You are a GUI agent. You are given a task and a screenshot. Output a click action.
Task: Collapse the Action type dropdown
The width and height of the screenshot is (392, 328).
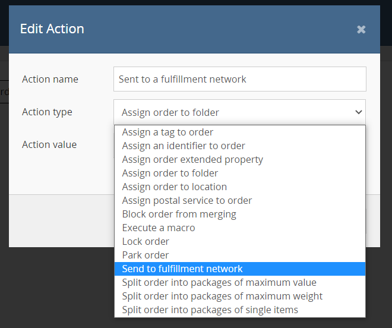point(239,112)
